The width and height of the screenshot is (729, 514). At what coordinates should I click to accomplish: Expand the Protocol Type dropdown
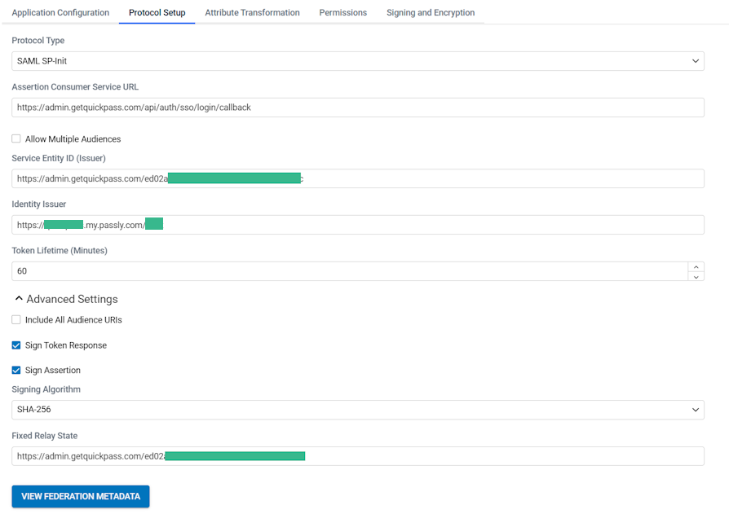coord(357,61)
